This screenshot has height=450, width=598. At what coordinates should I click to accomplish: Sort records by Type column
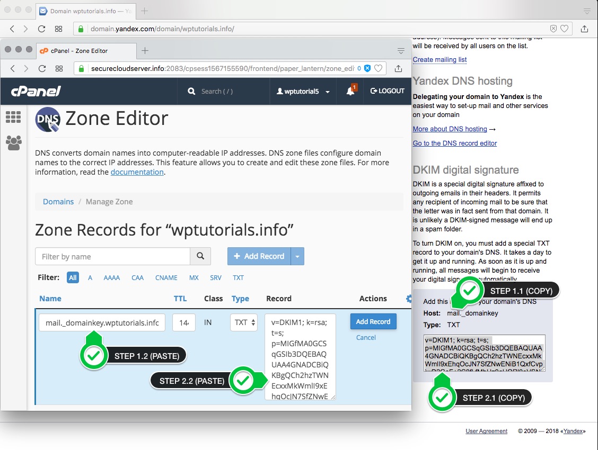click(x=240, y=299)
